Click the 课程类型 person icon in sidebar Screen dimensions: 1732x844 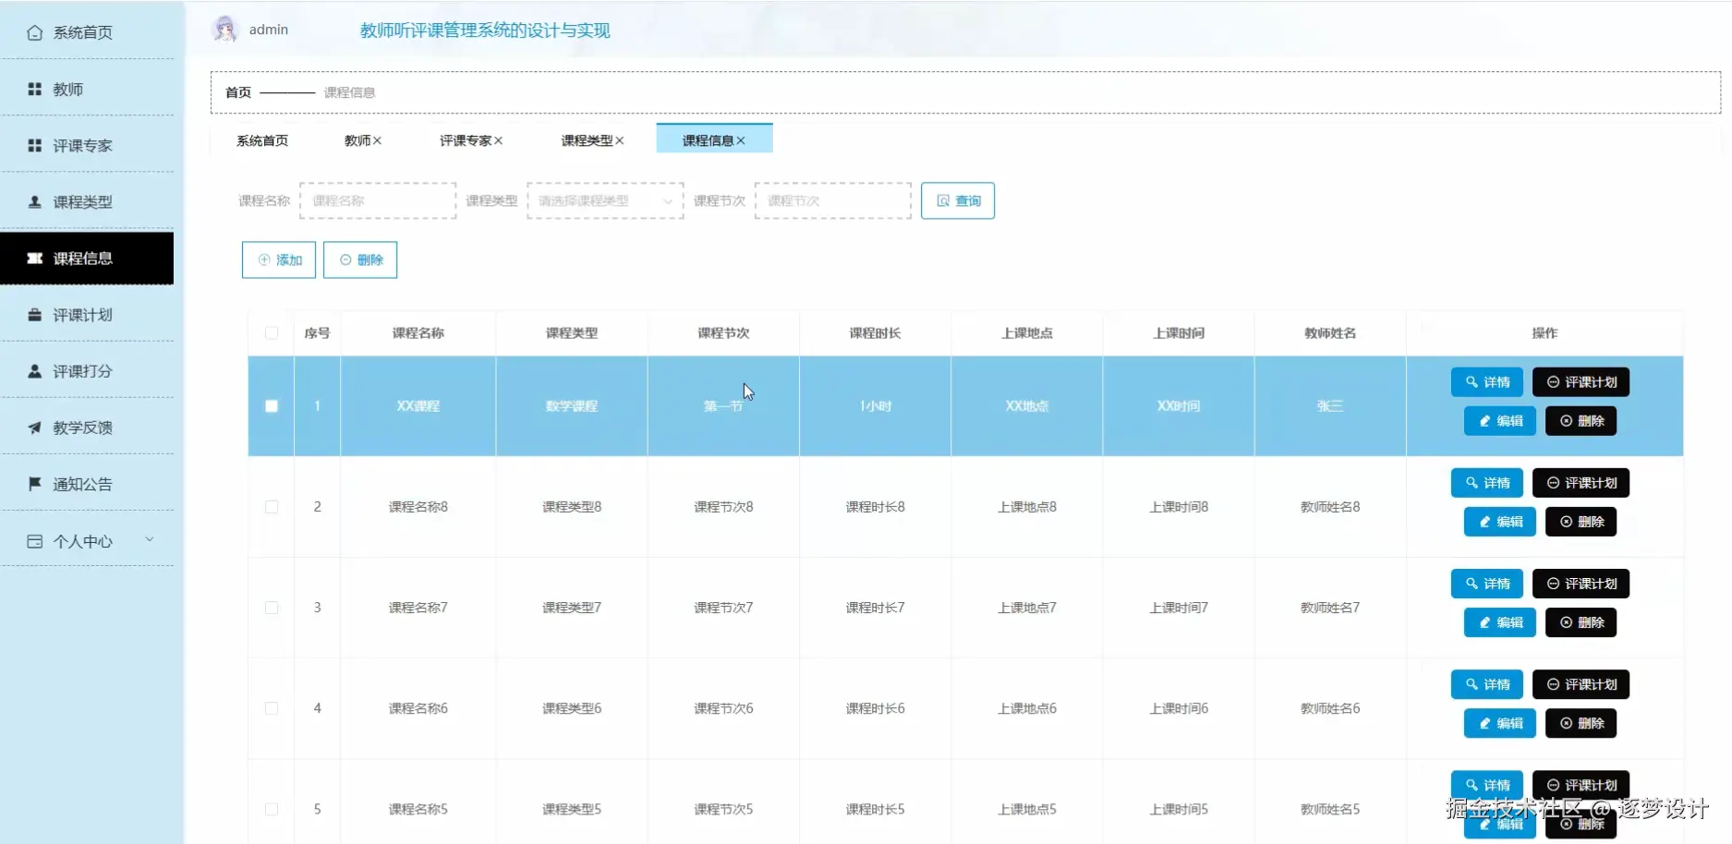click(34, 201)
